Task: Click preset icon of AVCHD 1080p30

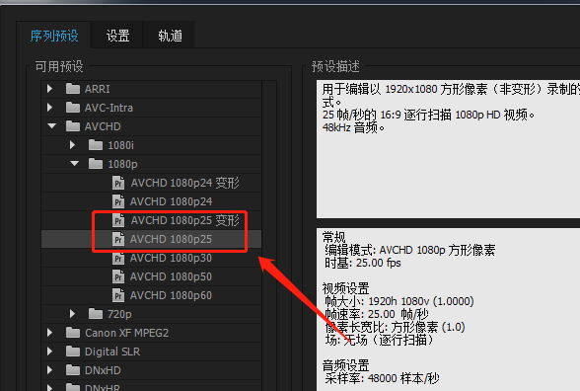Action: pyautogui.click(x=118, y=258)
